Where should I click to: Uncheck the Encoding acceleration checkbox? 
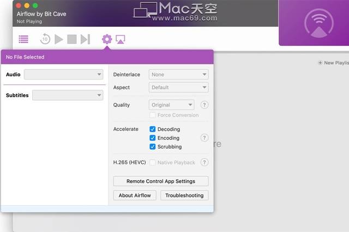tap(153, 138)
